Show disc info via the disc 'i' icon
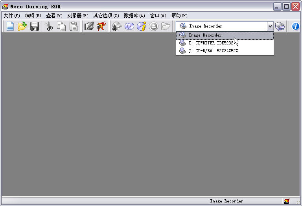The image size is (302, 206). (x=142, y=26)
